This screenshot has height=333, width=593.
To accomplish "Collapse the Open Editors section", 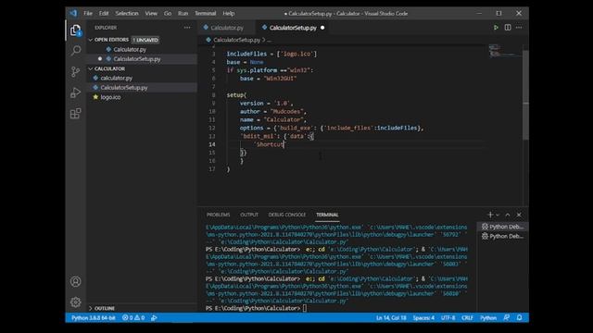I will click(91, 40).
